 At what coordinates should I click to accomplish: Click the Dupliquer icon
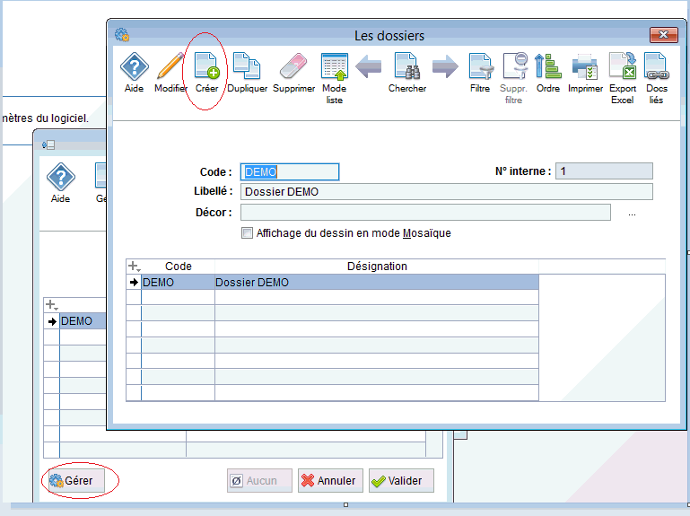tap(247, 68)
